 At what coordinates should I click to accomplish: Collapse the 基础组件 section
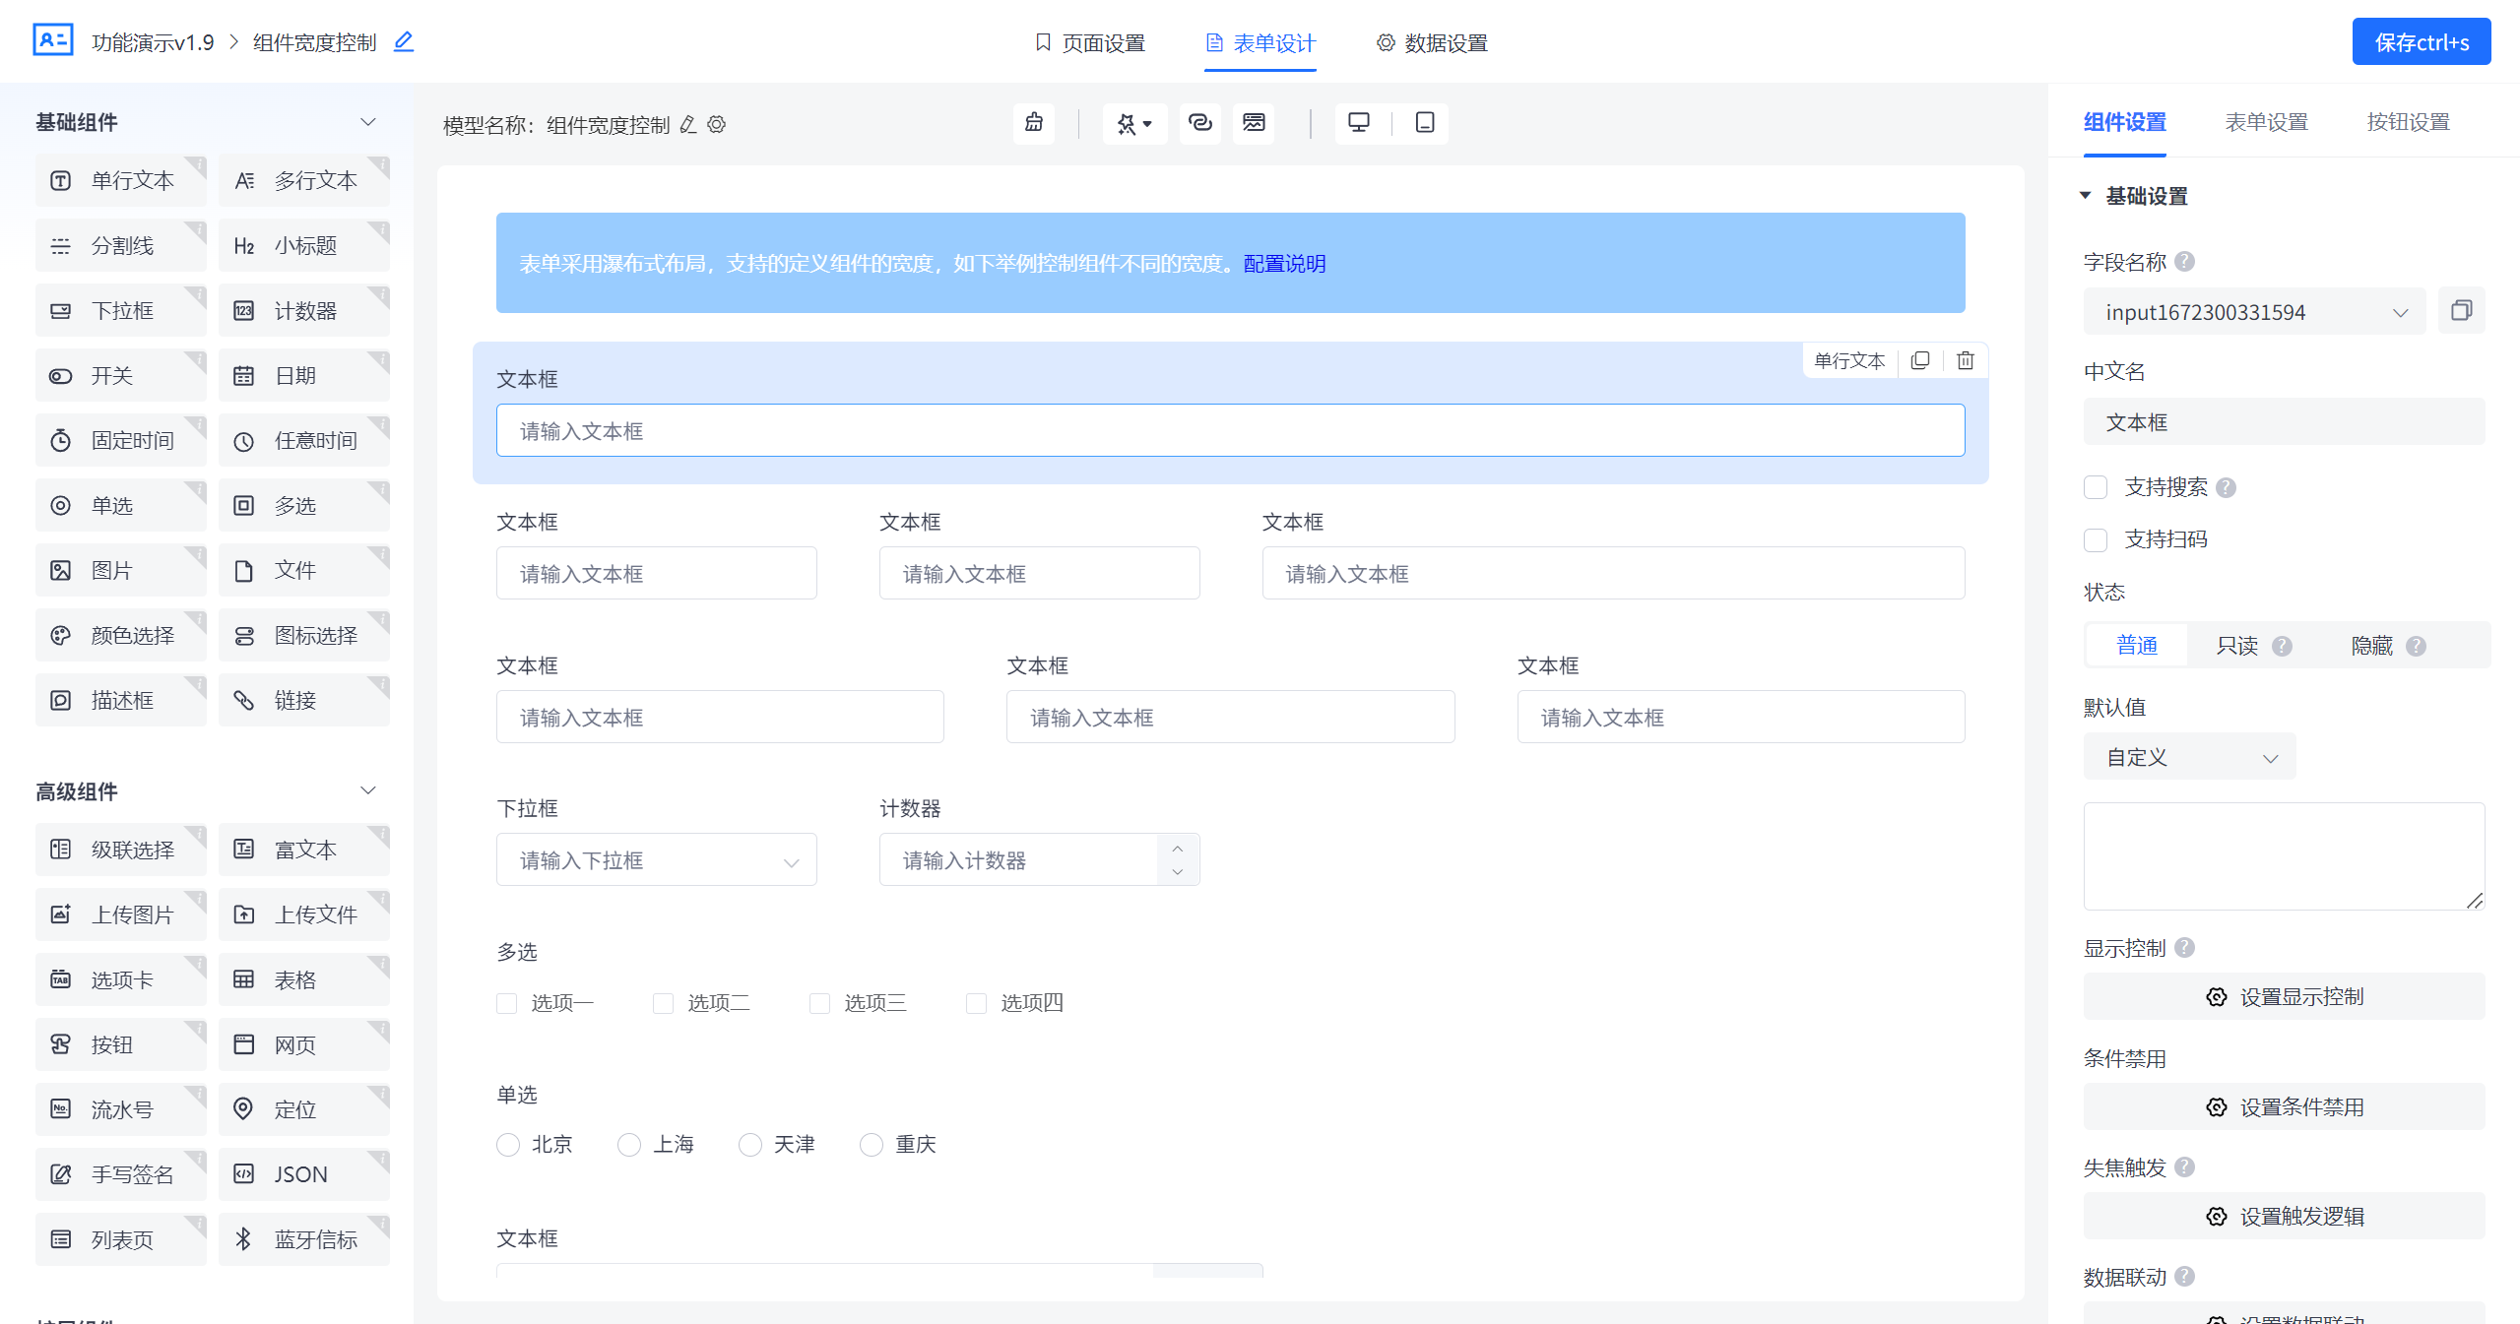367,122
